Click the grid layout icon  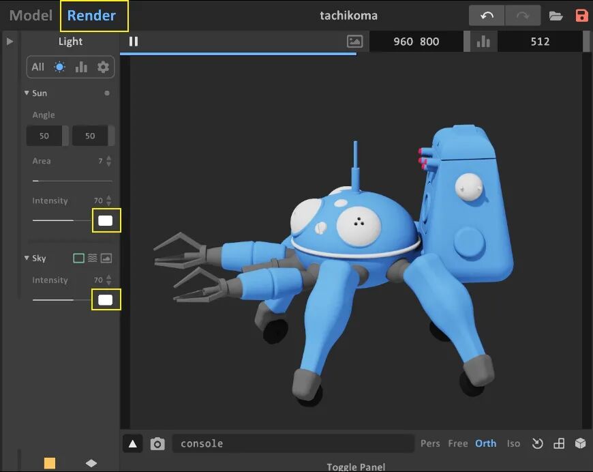[x=559, y=443]
